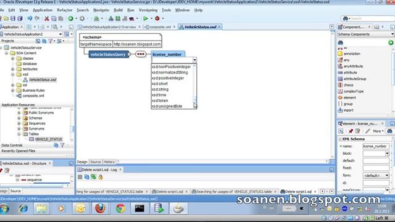Switch to the History tab of editor
Image resolution: width=395 pixels, height=222 pixels.
point(109,162)
